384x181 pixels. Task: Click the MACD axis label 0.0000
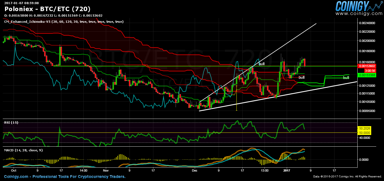(364, 160)
